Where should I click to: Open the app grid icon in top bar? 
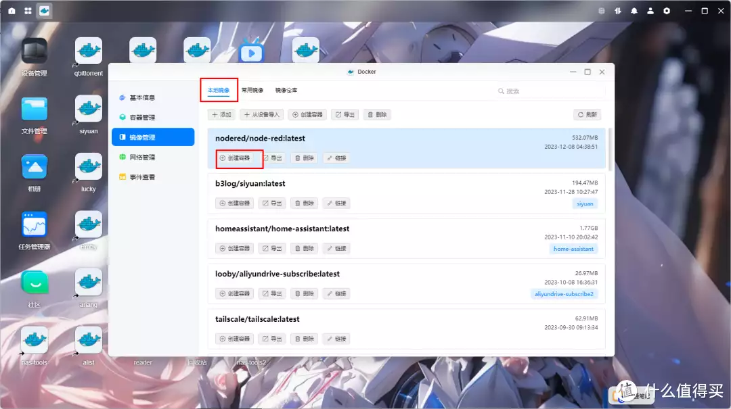coord(28,11)
